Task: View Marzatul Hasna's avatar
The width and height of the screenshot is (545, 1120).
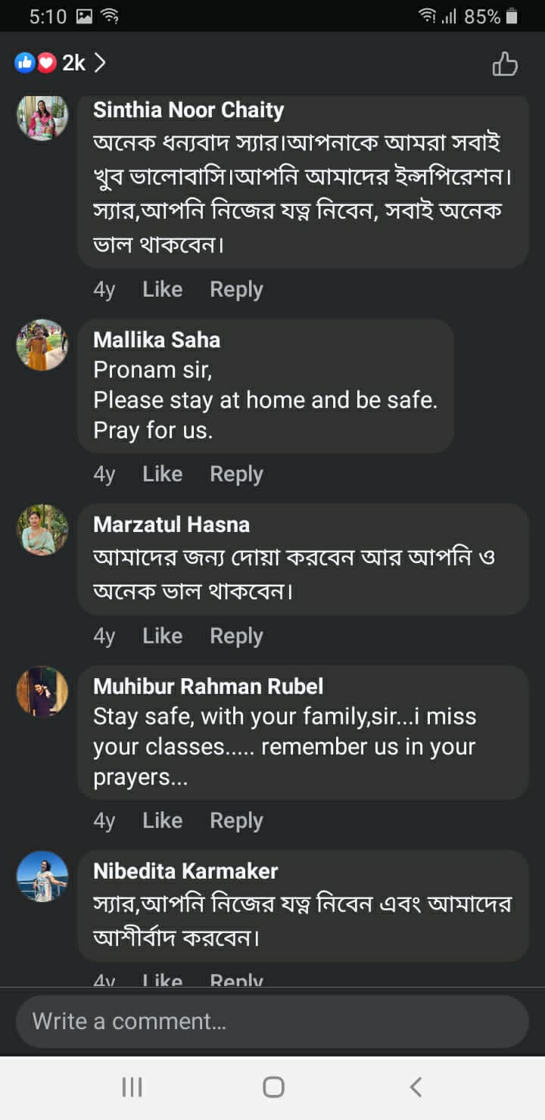Action: pyautogui.click(x=42, y=530)
